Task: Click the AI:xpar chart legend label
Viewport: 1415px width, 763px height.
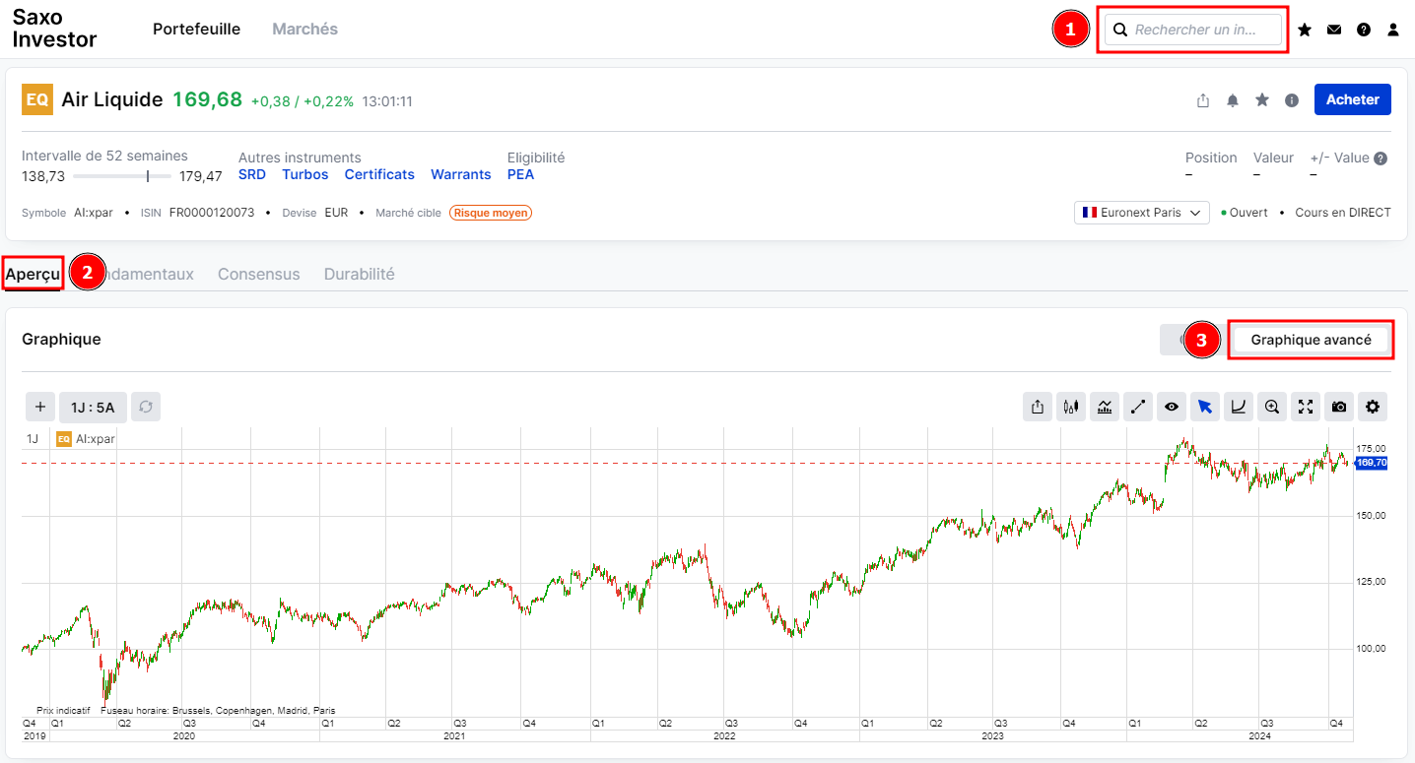Action: (96, 439)
